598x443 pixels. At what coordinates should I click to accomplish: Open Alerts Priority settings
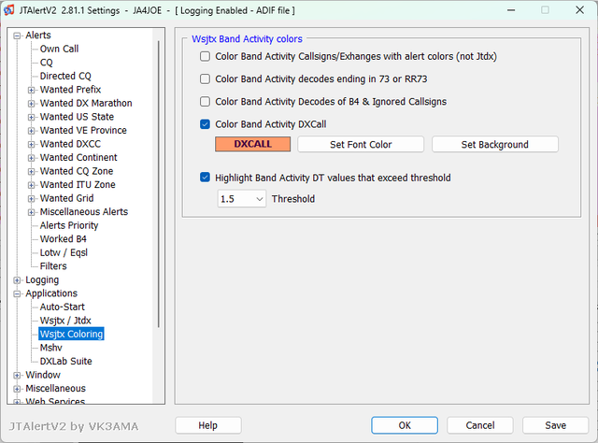click(69, 225)
